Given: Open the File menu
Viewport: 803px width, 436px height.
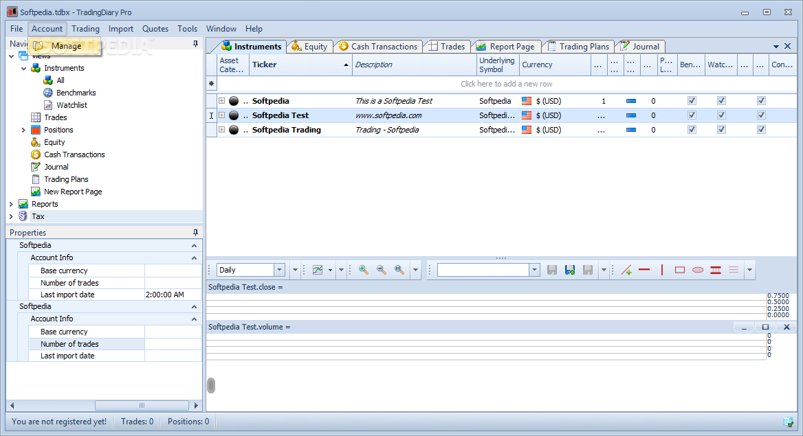Looking at the screenshot, I should (16, 29).
